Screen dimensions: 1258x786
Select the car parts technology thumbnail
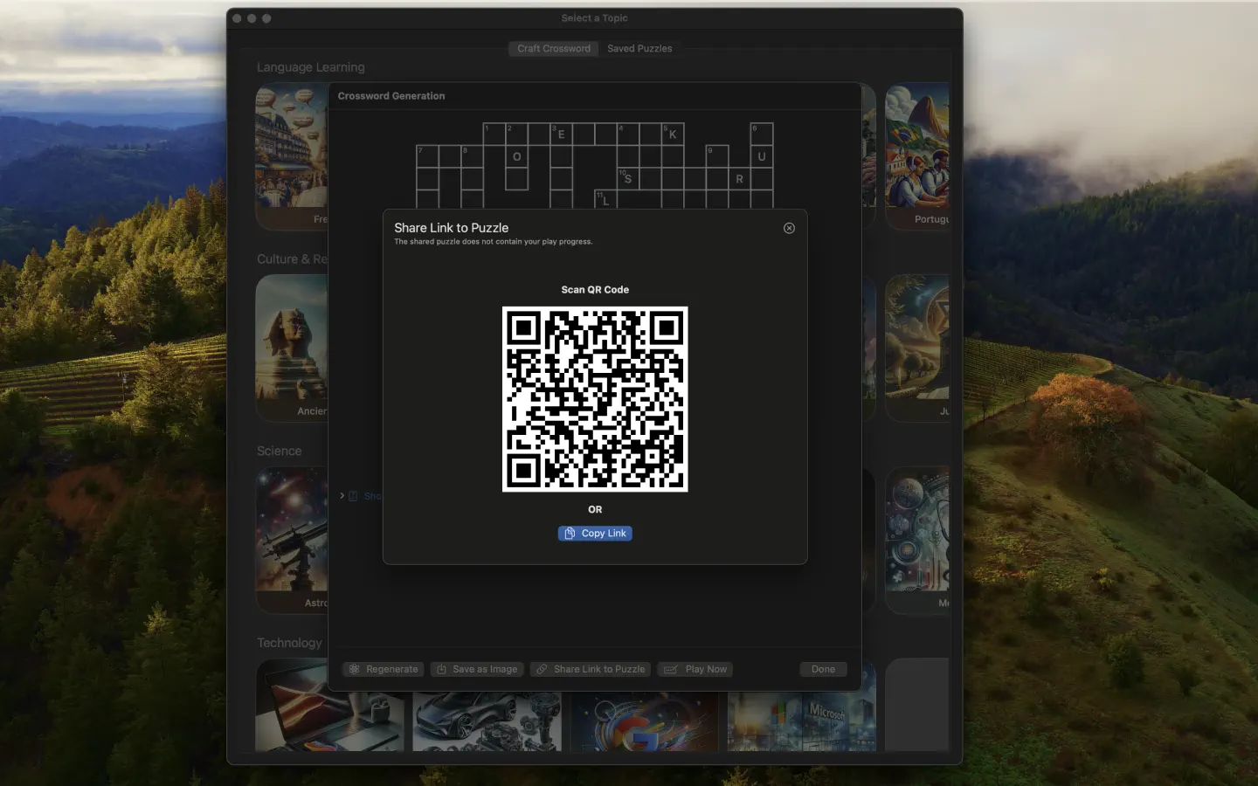(487, 722)
